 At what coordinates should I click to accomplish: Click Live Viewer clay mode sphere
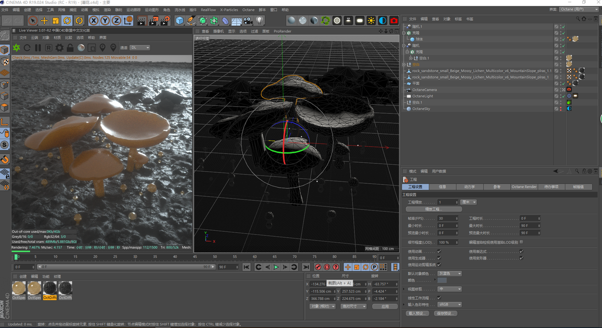tap(81, 48)
